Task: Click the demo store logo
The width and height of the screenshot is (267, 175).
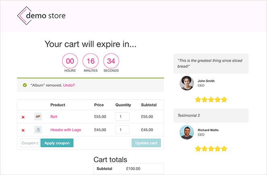Action: tap(41, 16)
